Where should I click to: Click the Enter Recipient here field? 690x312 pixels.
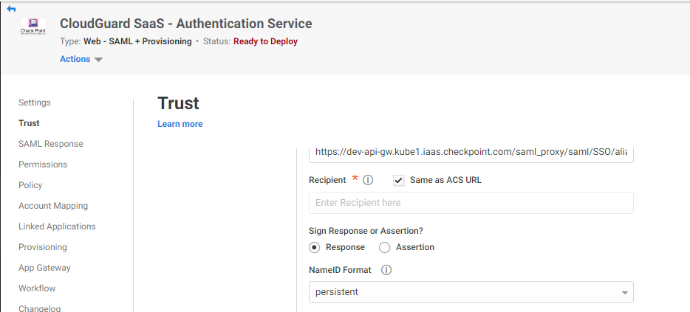(x=471, y=203)
